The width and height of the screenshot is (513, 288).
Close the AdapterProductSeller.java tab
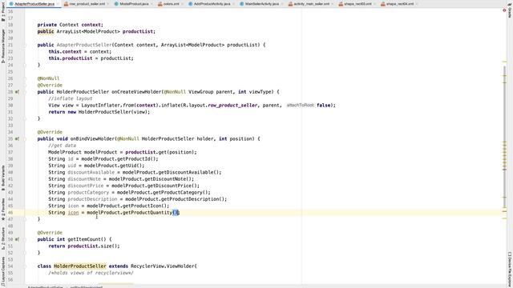pyautogui.click(x=58, y=4)
